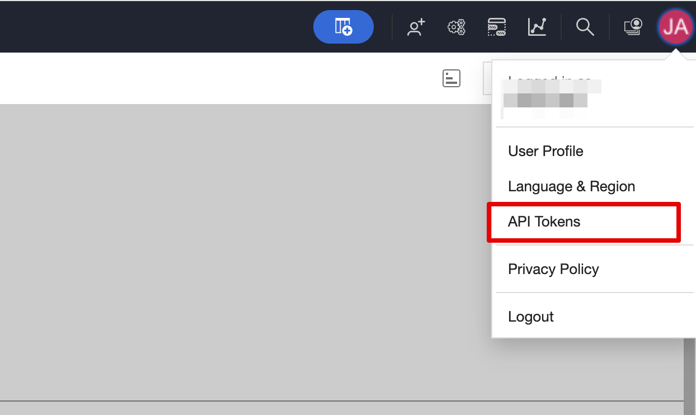Open the line chart reports icon
The height and width of the screenshot is (415, 696).
(537, 27)
